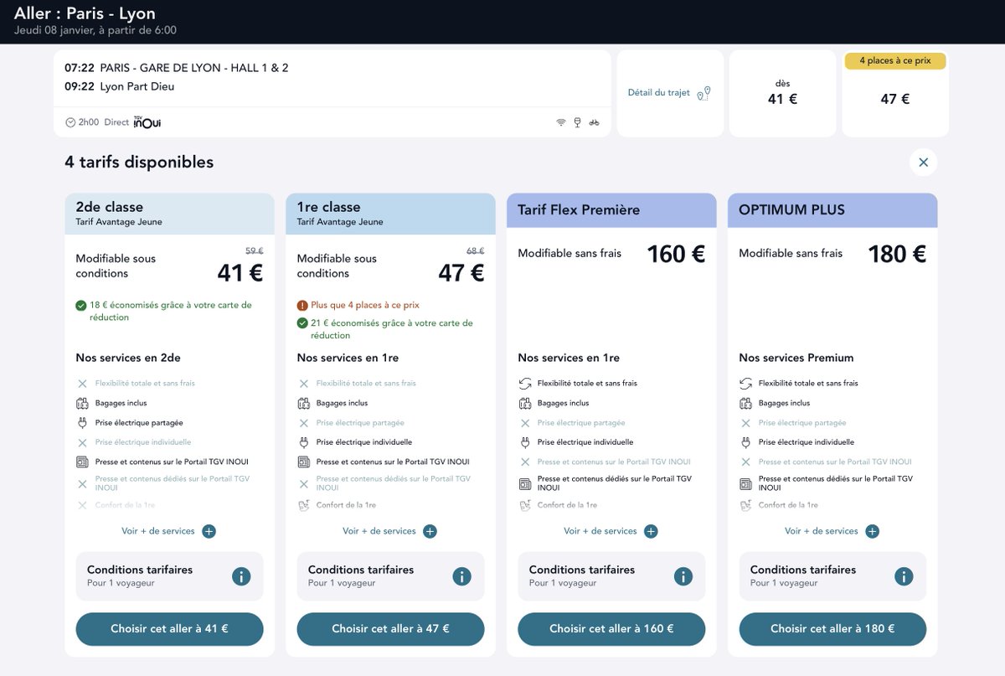This screenshot has width=1005, height=676.
Task: Click the Tarif Flex Première header
Action: click(611, 210)
